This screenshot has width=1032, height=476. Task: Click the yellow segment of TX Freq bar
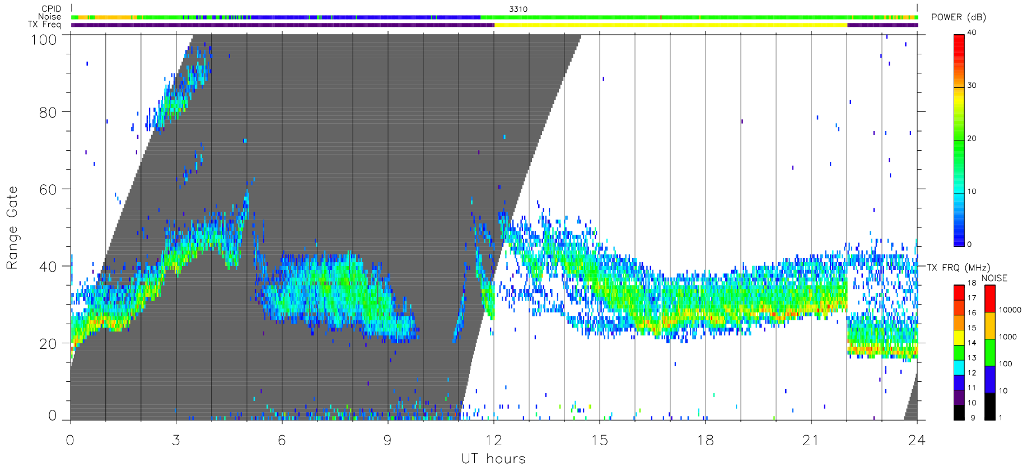tap(671, 25)
